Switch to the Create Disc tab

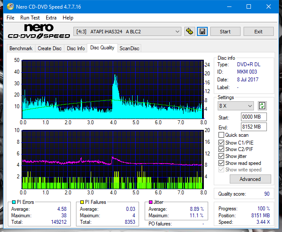point(50,48)
